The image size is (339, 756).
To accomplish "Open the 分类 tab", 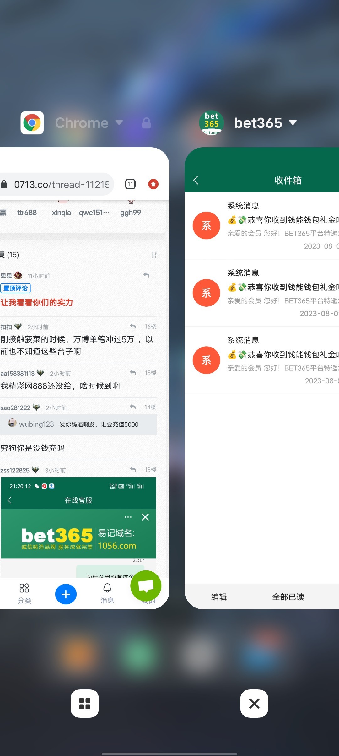I will pos(24,593).
